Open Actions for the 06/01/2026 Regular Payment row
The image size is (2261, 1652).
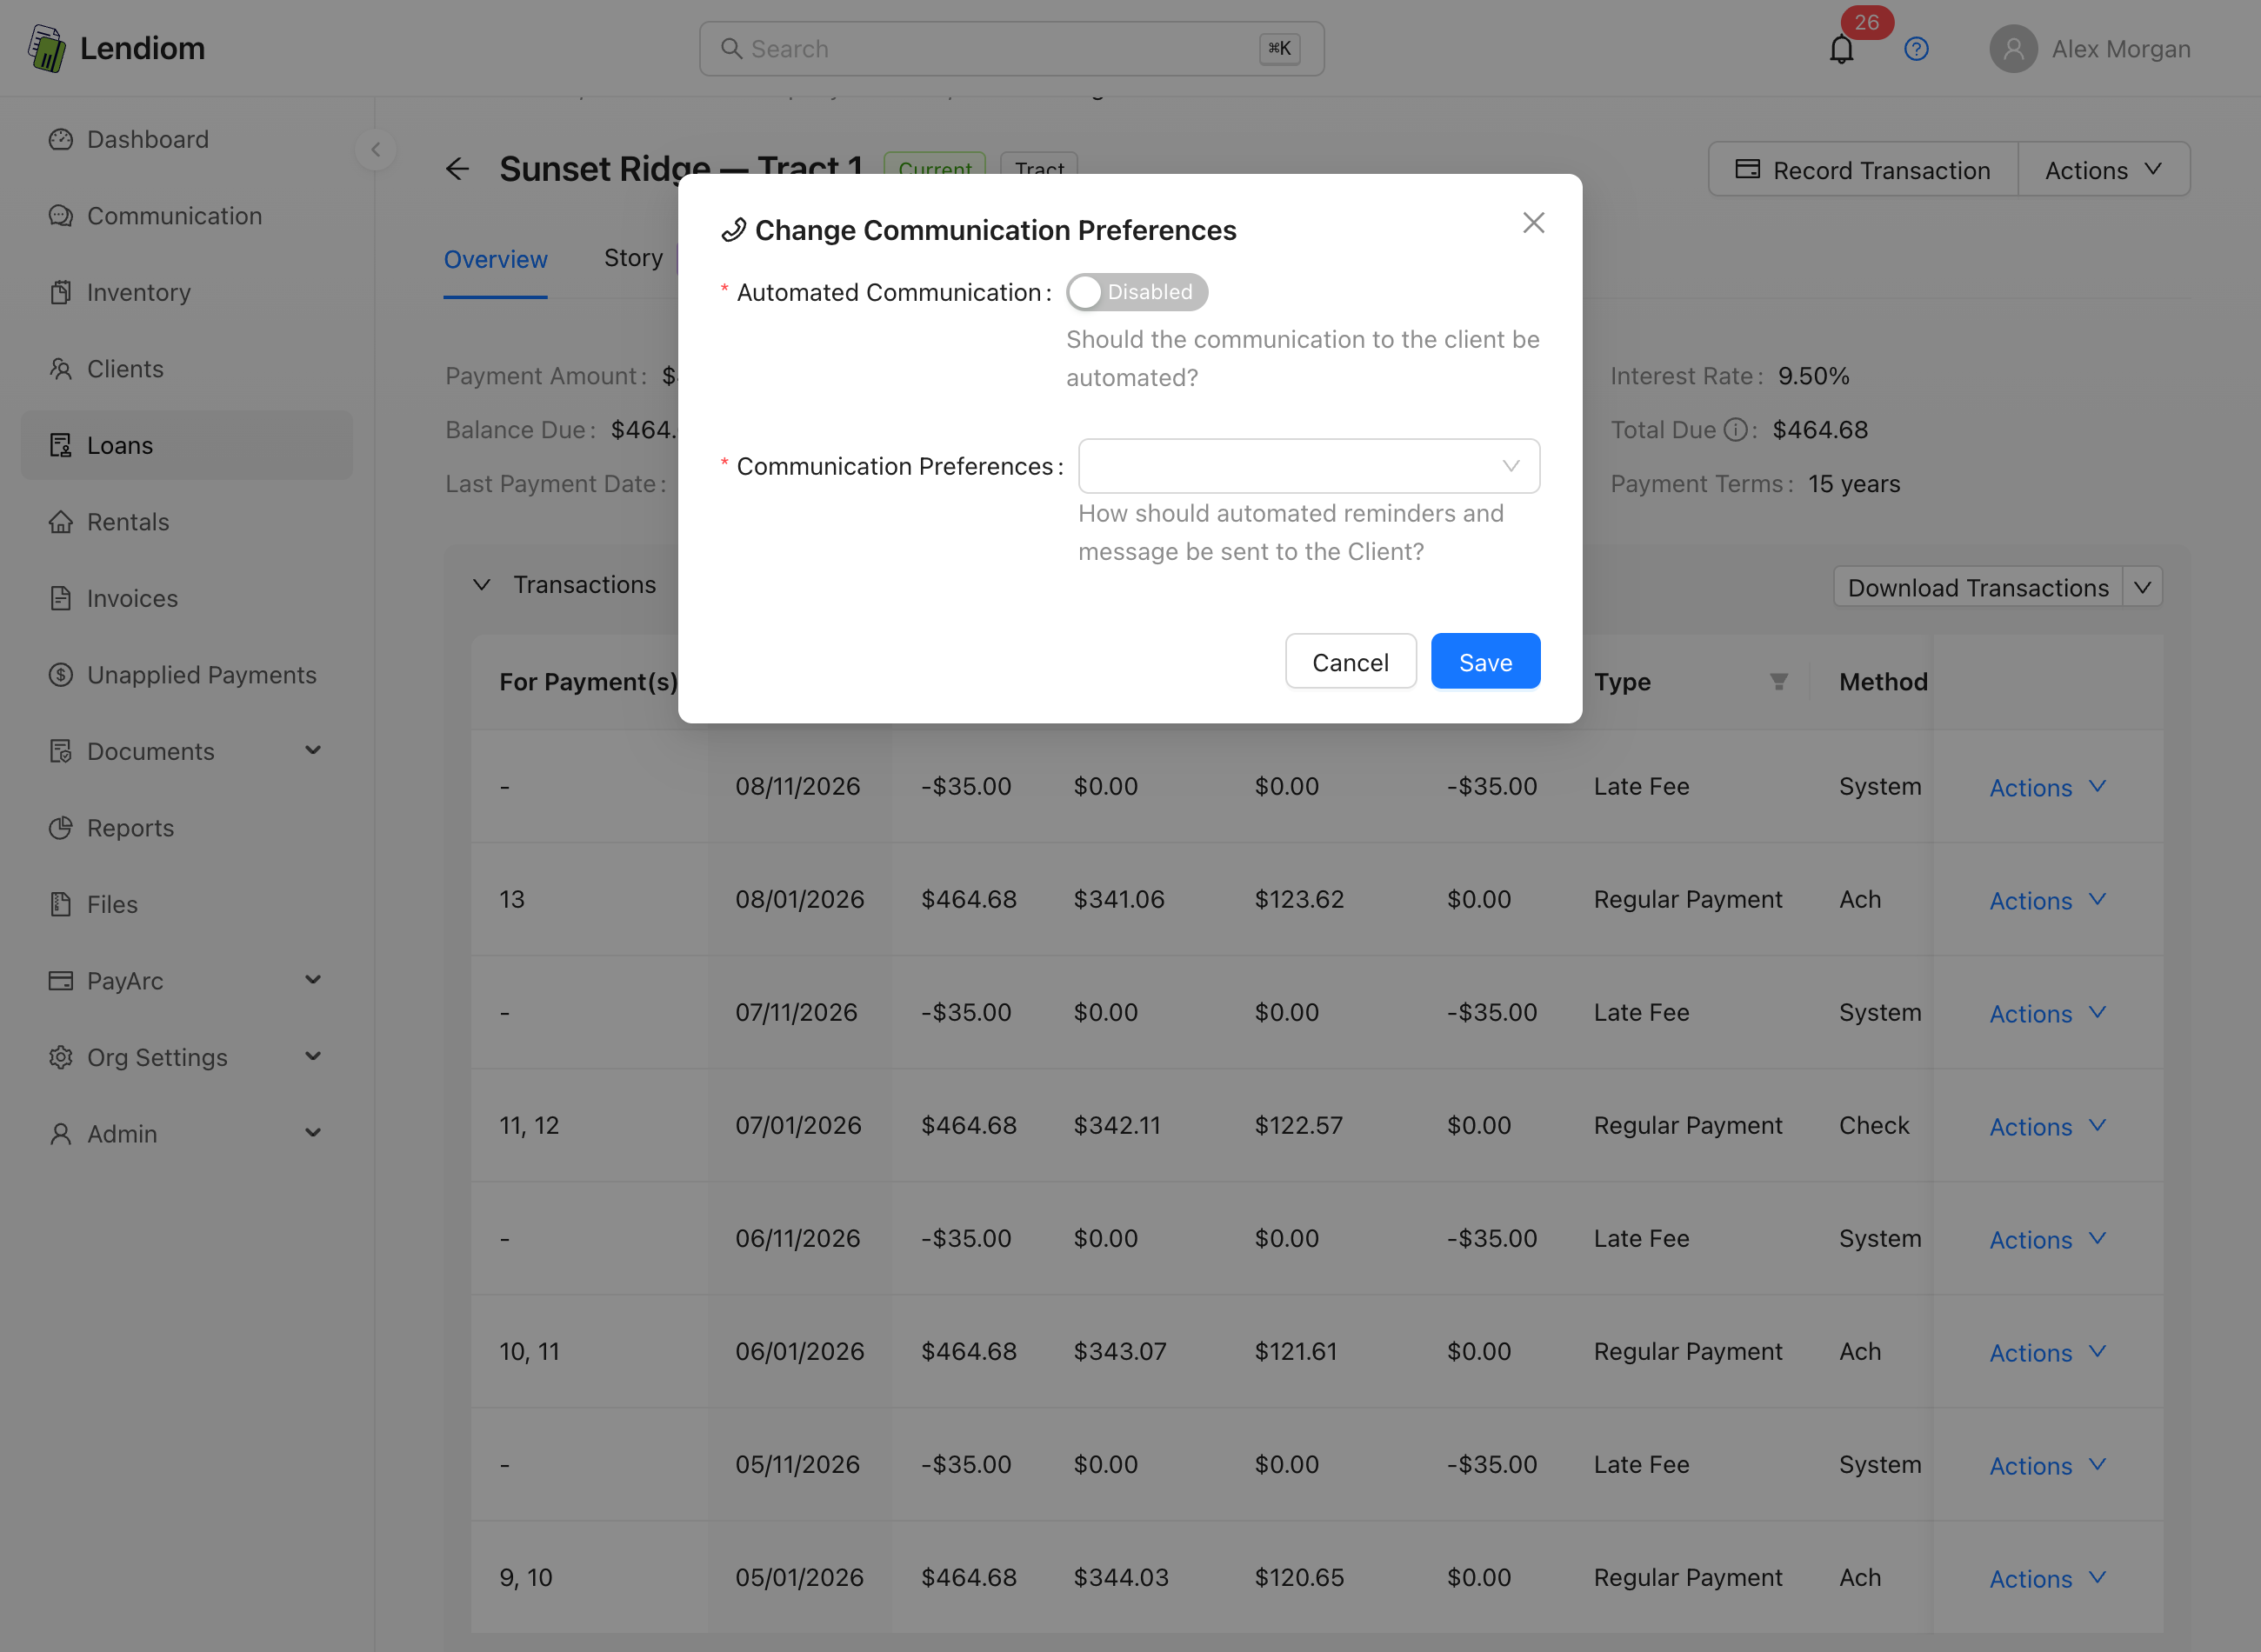[2046, 1352]
